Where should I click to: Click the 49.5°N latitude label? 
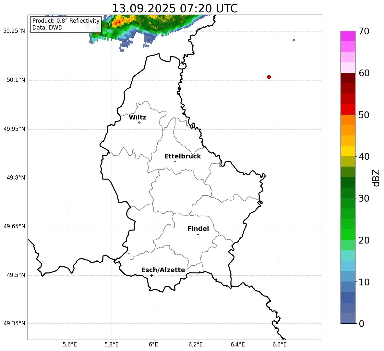tap(16, 275)
